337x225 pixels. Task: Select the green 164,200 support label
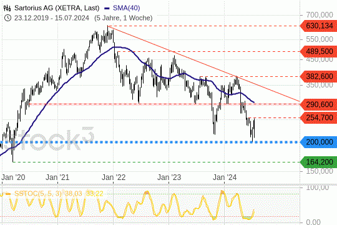pos(318,162)
